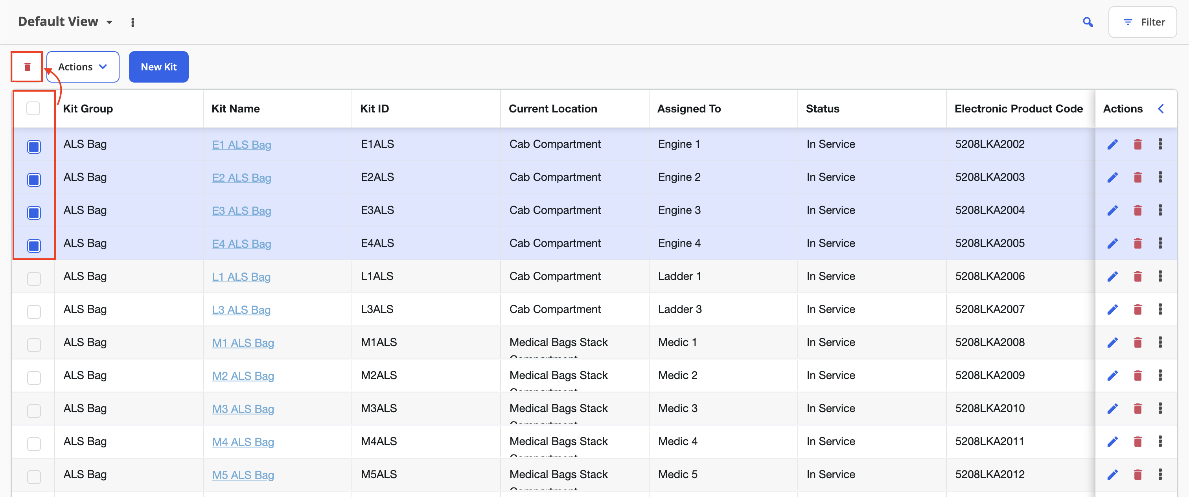Sort by Status column header
The image size is (1189, 497).
823,109
